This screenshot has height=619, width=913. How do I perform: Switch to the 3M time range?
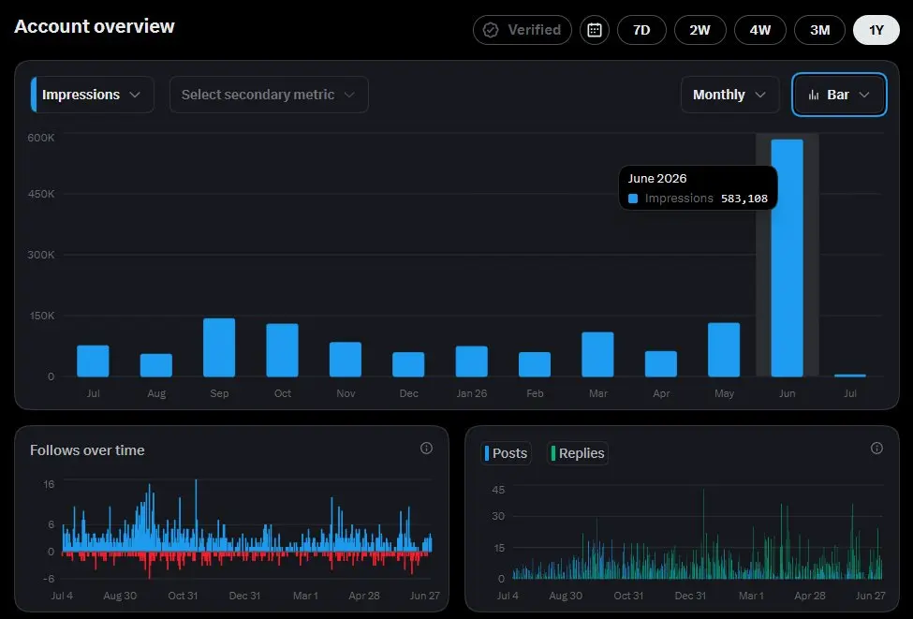pos(820,30)
